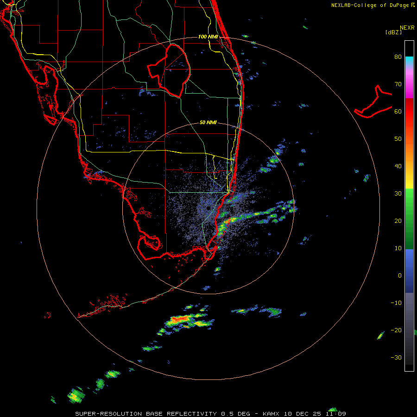Click the KAMX station identifier in the caption
Screen dimensions: 417x417
click(x=271, y=414)
